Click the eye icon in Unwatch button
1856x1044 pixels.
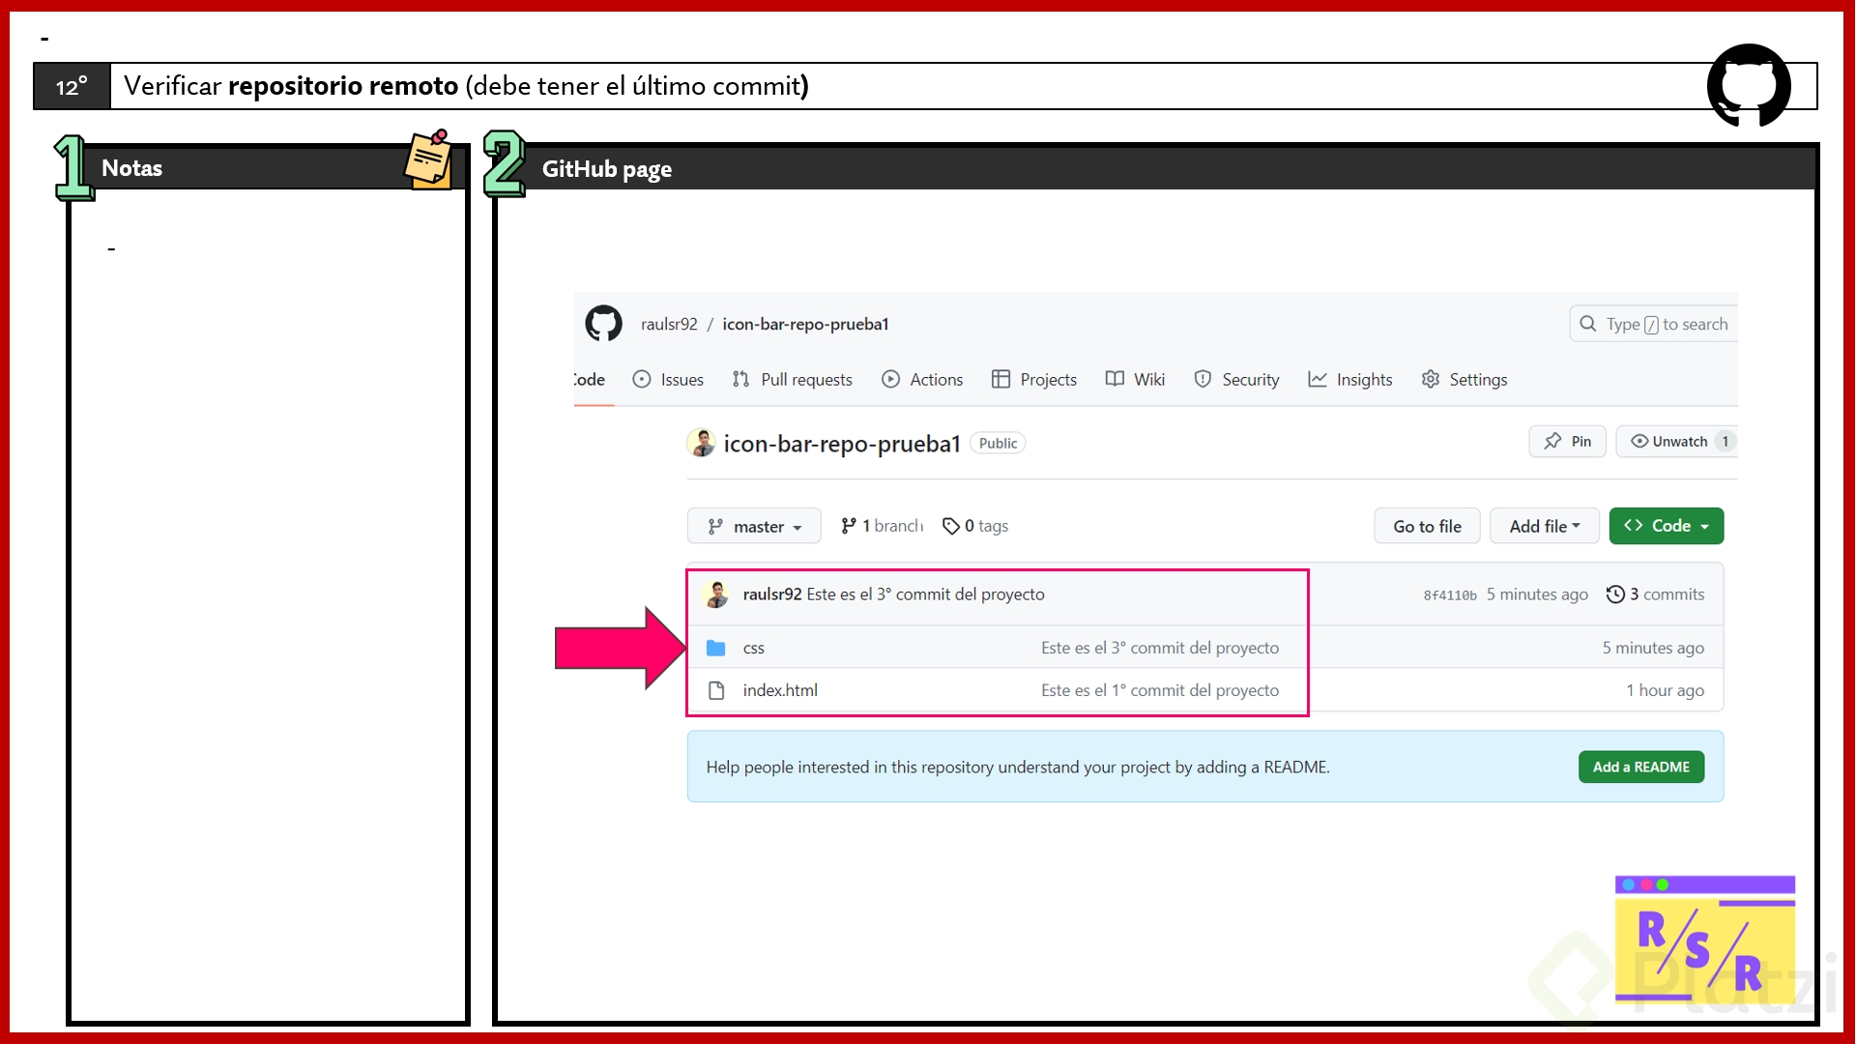[1639, 441]
